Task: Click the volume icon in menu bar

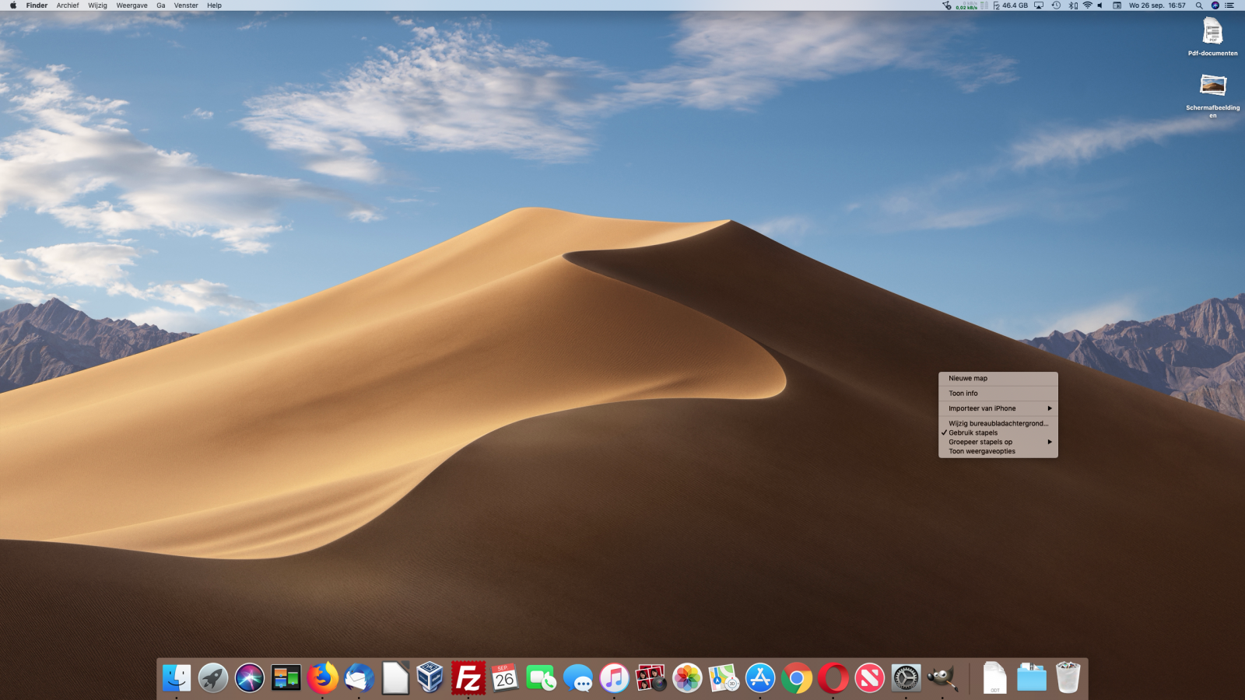Action: [x=1099, y=5]
